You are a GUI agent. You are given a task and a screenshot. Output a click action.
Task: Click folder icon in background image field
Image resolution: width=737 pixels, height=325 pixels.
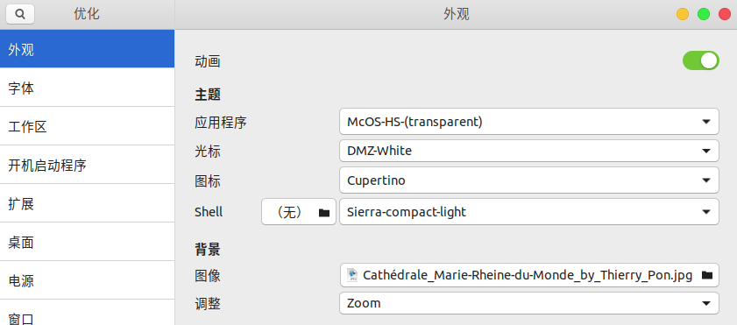(707, 275)
